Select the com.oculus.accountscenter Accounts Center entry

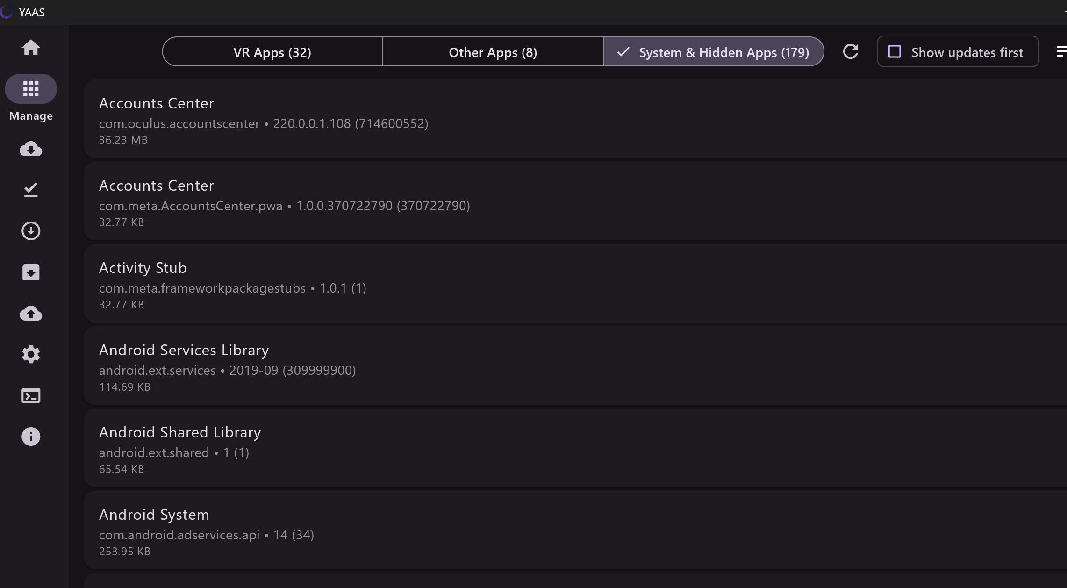(575, 119)
